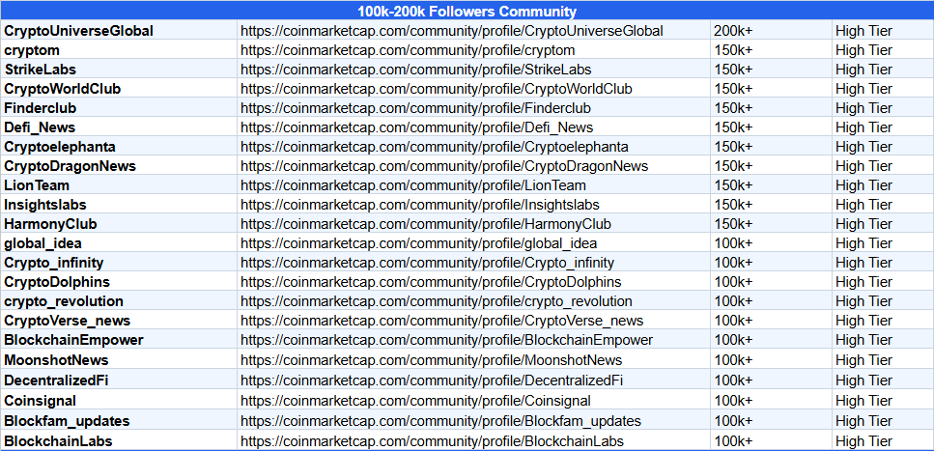This screenshot has height=451, width=934.
Task: Select the Finderclub name cell
Action: click(x=119, y=108)
